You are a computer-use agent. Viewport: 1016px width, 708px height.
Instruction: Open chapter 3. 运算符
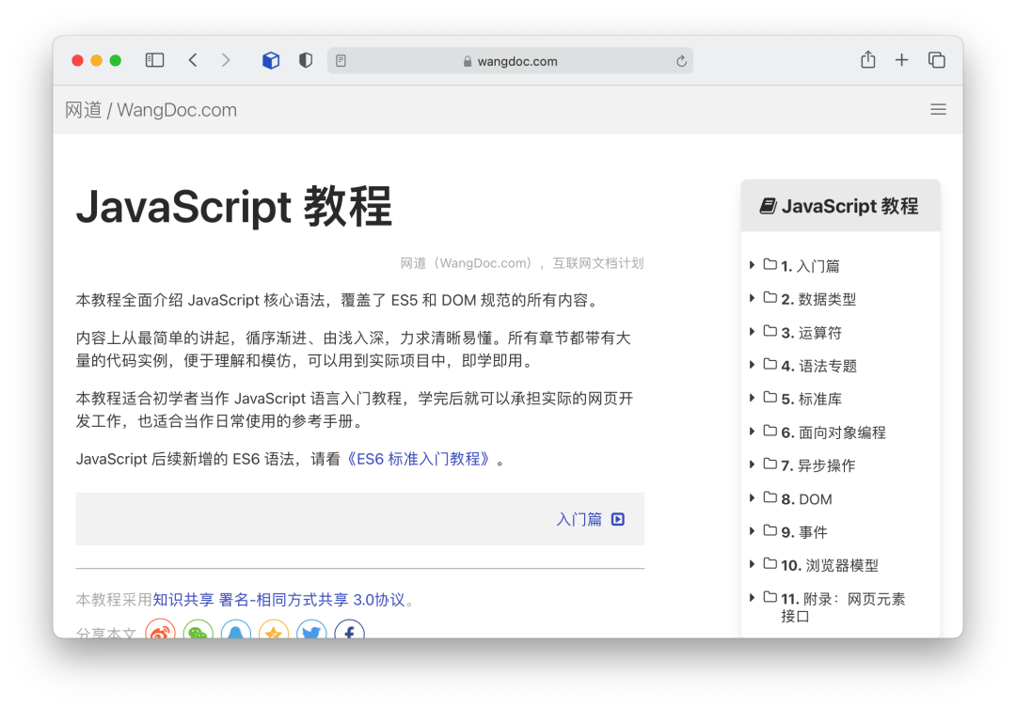click(811, 333)
